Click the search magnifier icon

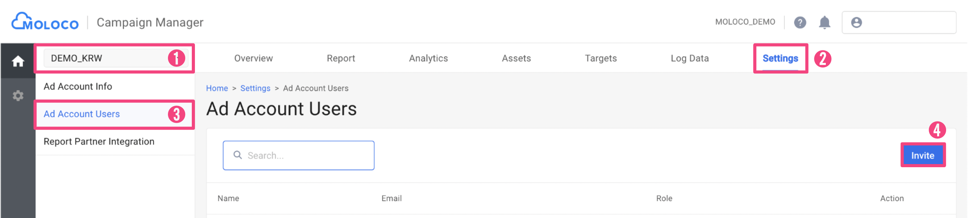coord(238,155)
